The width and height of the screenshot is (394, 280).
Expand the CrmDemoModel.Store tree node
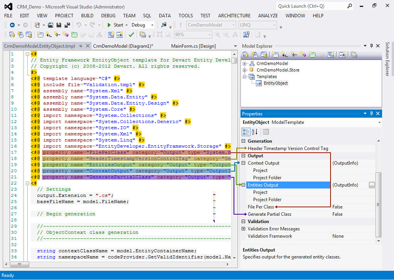pos(245,70)
